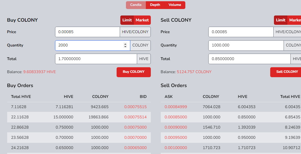Switch to the Volume chart tab
The width and height of the screenshot is (301, 154).
pos(175,5)
